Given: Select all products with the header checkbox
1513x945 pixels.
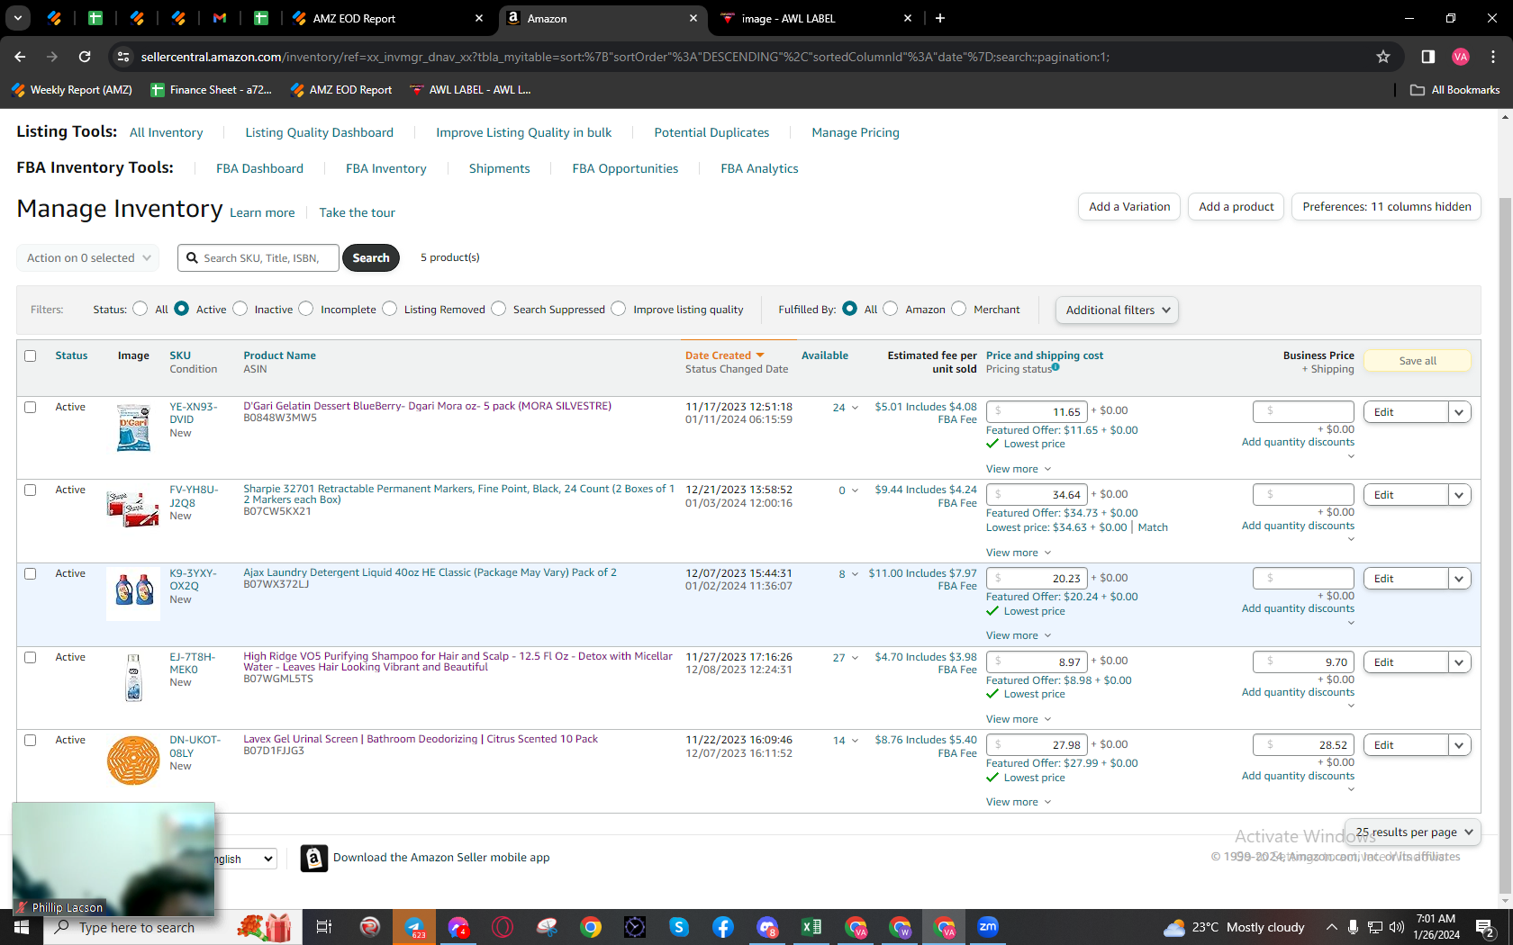Looking at the screenshot, I should 31,355.
